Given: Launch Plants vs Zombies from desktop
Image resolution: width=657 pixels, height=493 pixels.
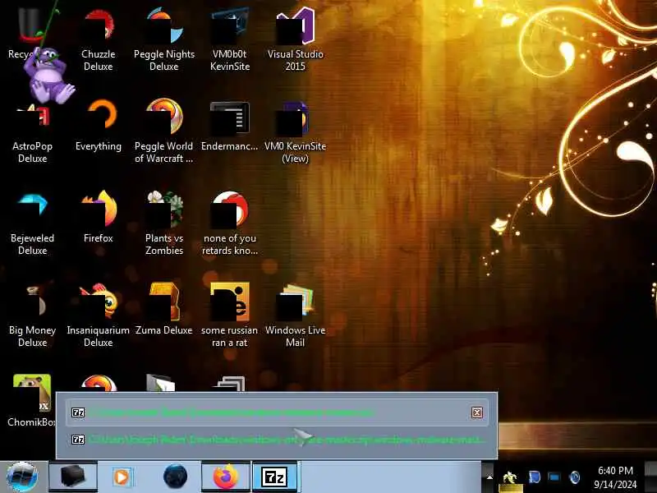Looking at the screenshot, I should (x=163, y=223).
